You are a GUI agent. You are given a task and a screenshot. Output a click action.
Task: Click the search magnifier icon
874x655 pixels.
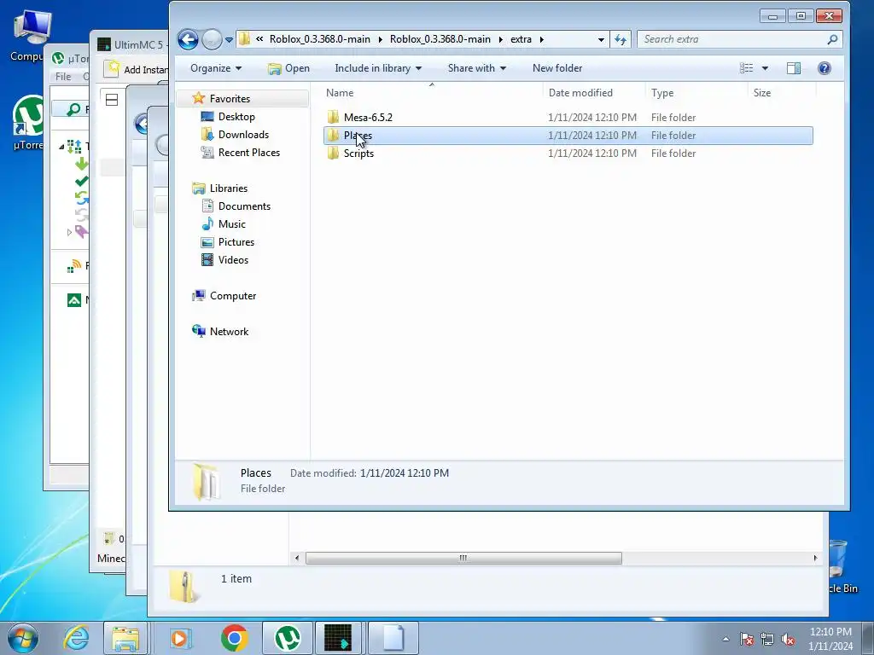coord(832,39)
